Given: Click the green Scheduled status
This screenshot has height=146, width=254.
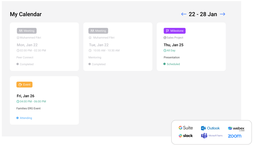Looking at the screenshot, I should (173, 64).
